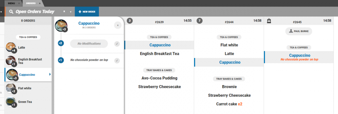Expand the far-left dropdown arrow
This screenshot has height=114, width=338.
(1, 12)
